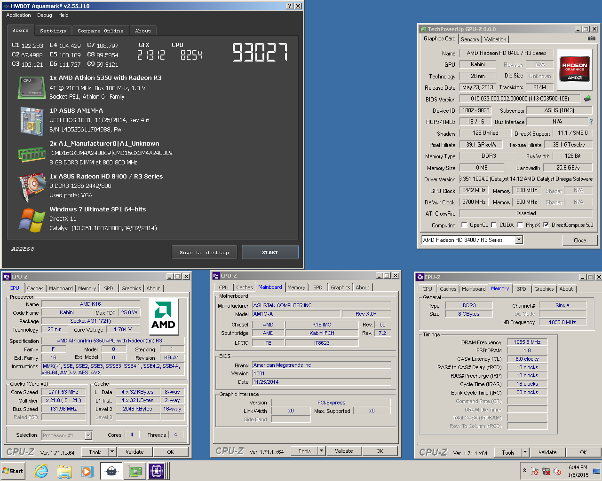Viewport: 602px width, 481px height.
Task: Open Windows Explorer folder on taskbar
Action: coord(64,471)
